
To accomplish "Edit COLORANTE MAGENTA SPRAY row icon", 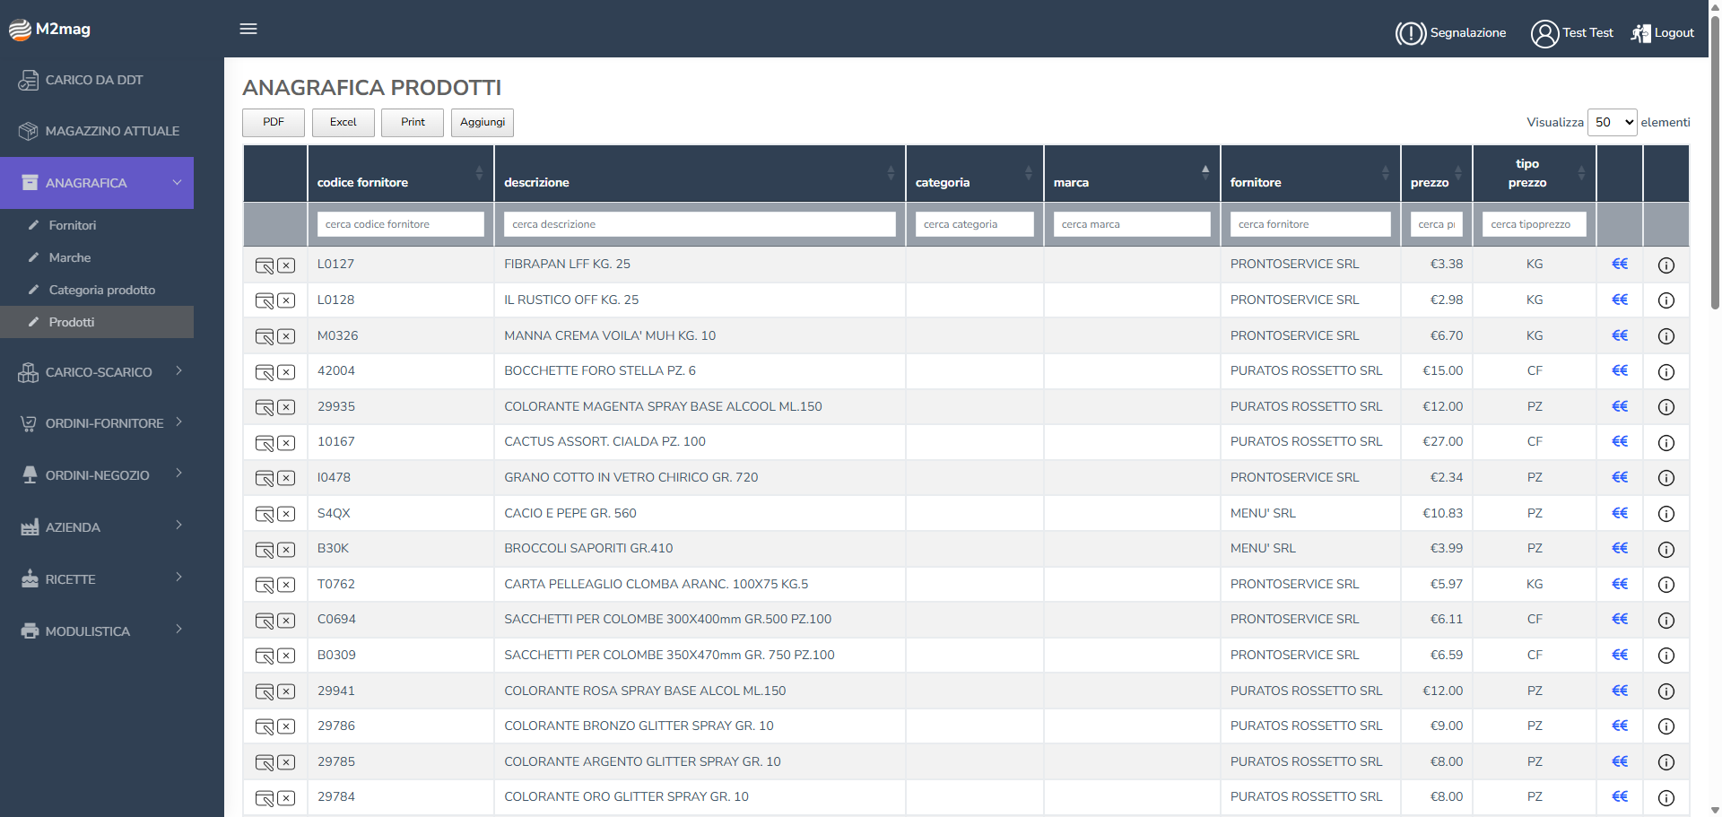I will [x=265, y=407].
